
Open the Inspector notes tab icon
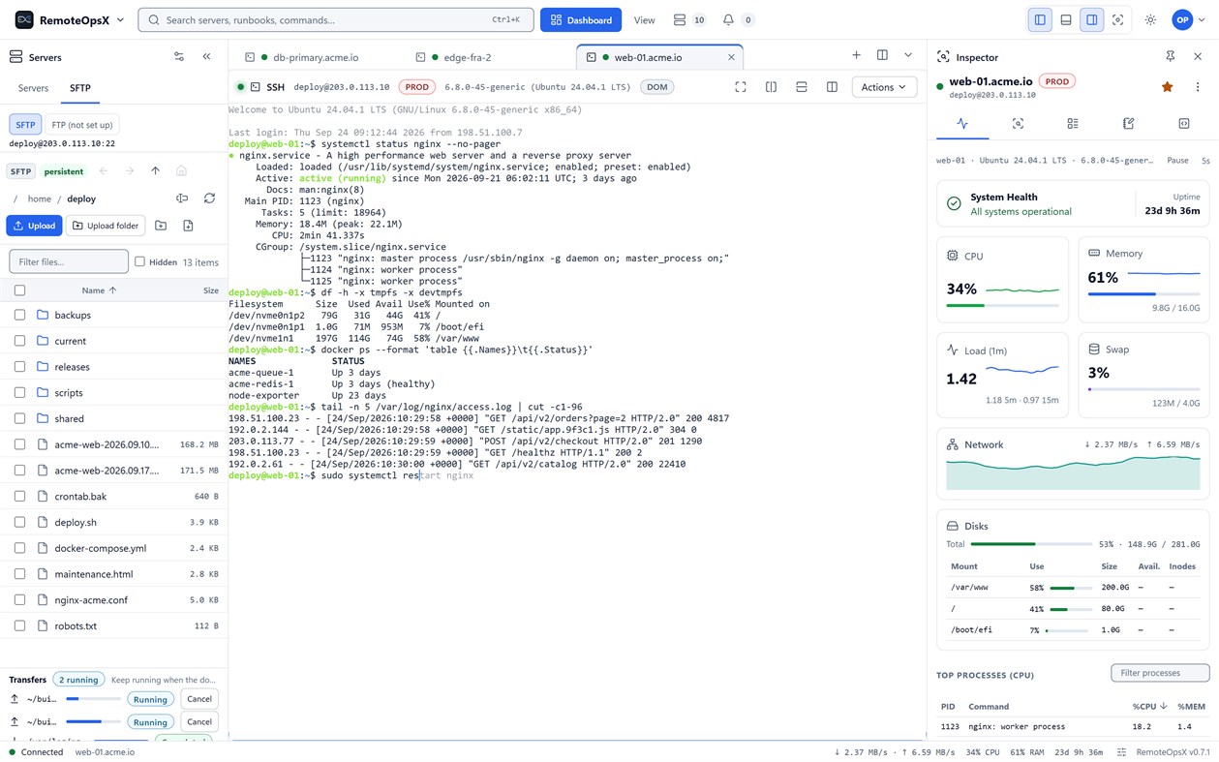1128,124
